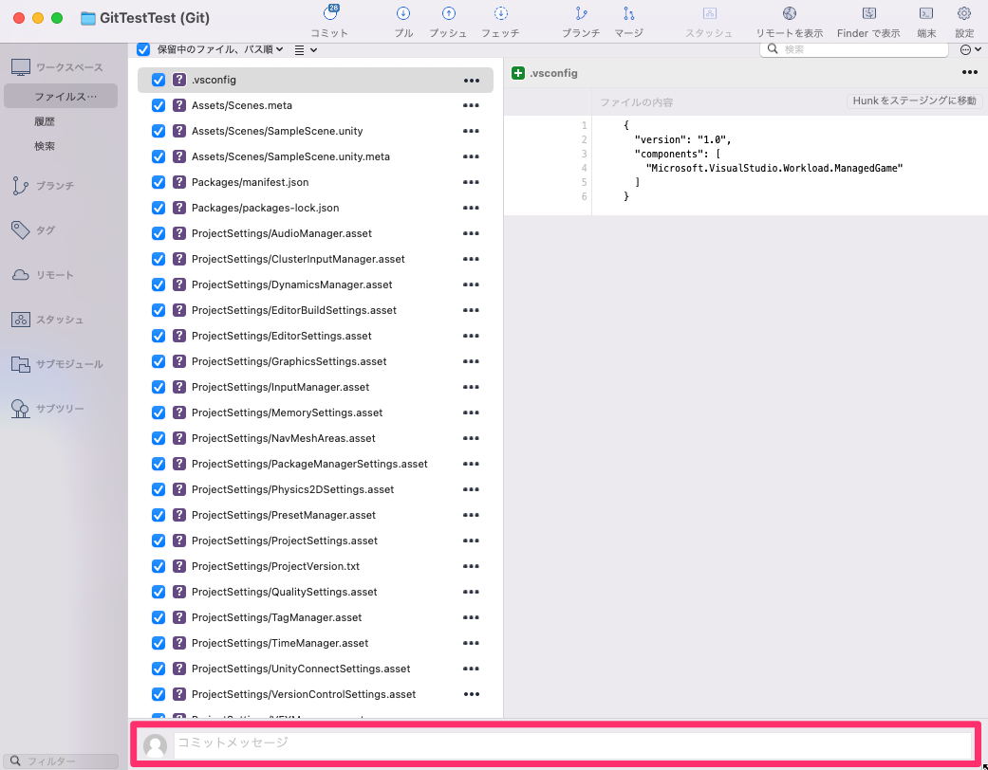The width and height of the screenshot is (988, 770).
Task: Click the リモートを表示 globe icon
Action: 790,13
